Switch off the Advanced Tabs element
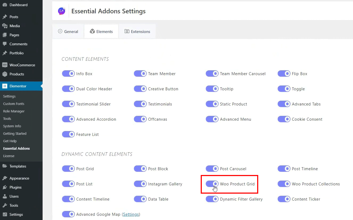 284,104
